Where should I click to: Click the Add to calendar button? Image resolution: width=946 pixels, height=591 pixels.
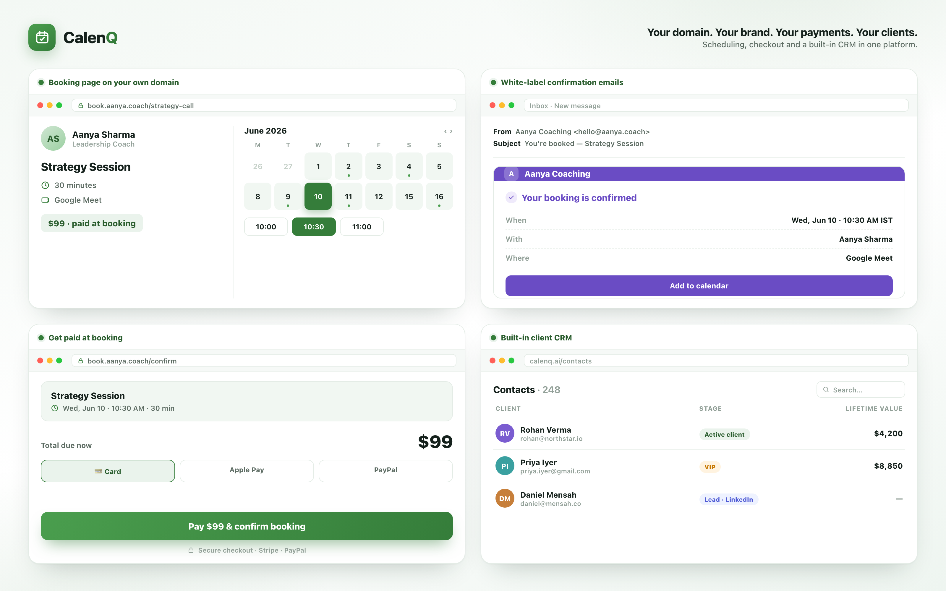tap(699, 286)
